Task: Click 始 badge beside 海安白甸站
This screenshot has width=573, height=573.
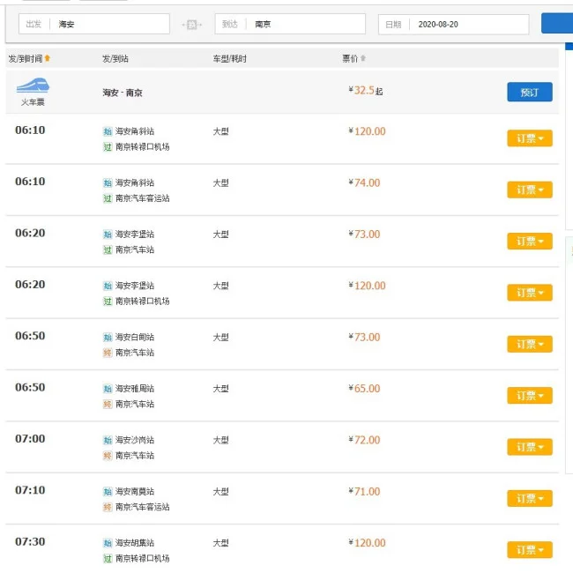Action: pyautogui.click(x=108, y=338)
